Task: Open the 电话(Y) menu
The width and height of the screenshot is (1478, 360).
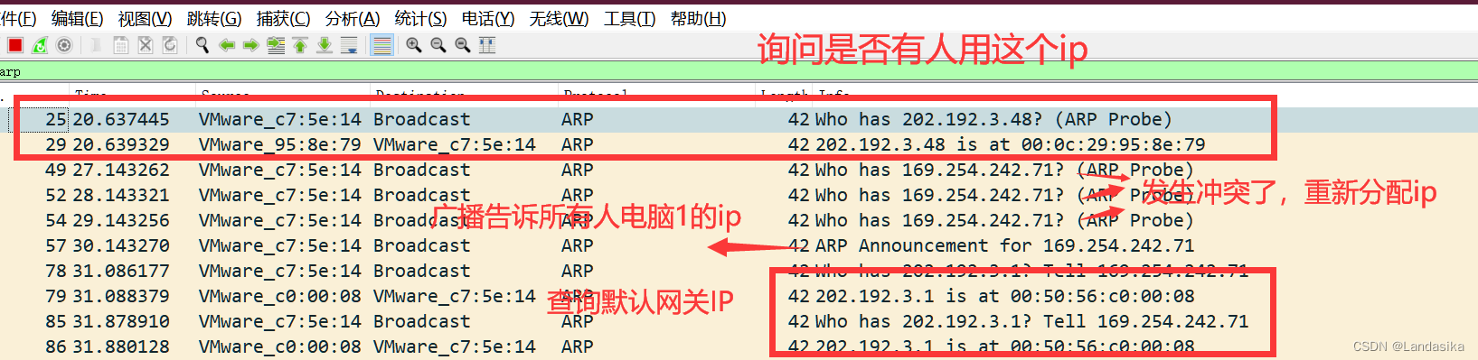Action: (x=488, y=18)
